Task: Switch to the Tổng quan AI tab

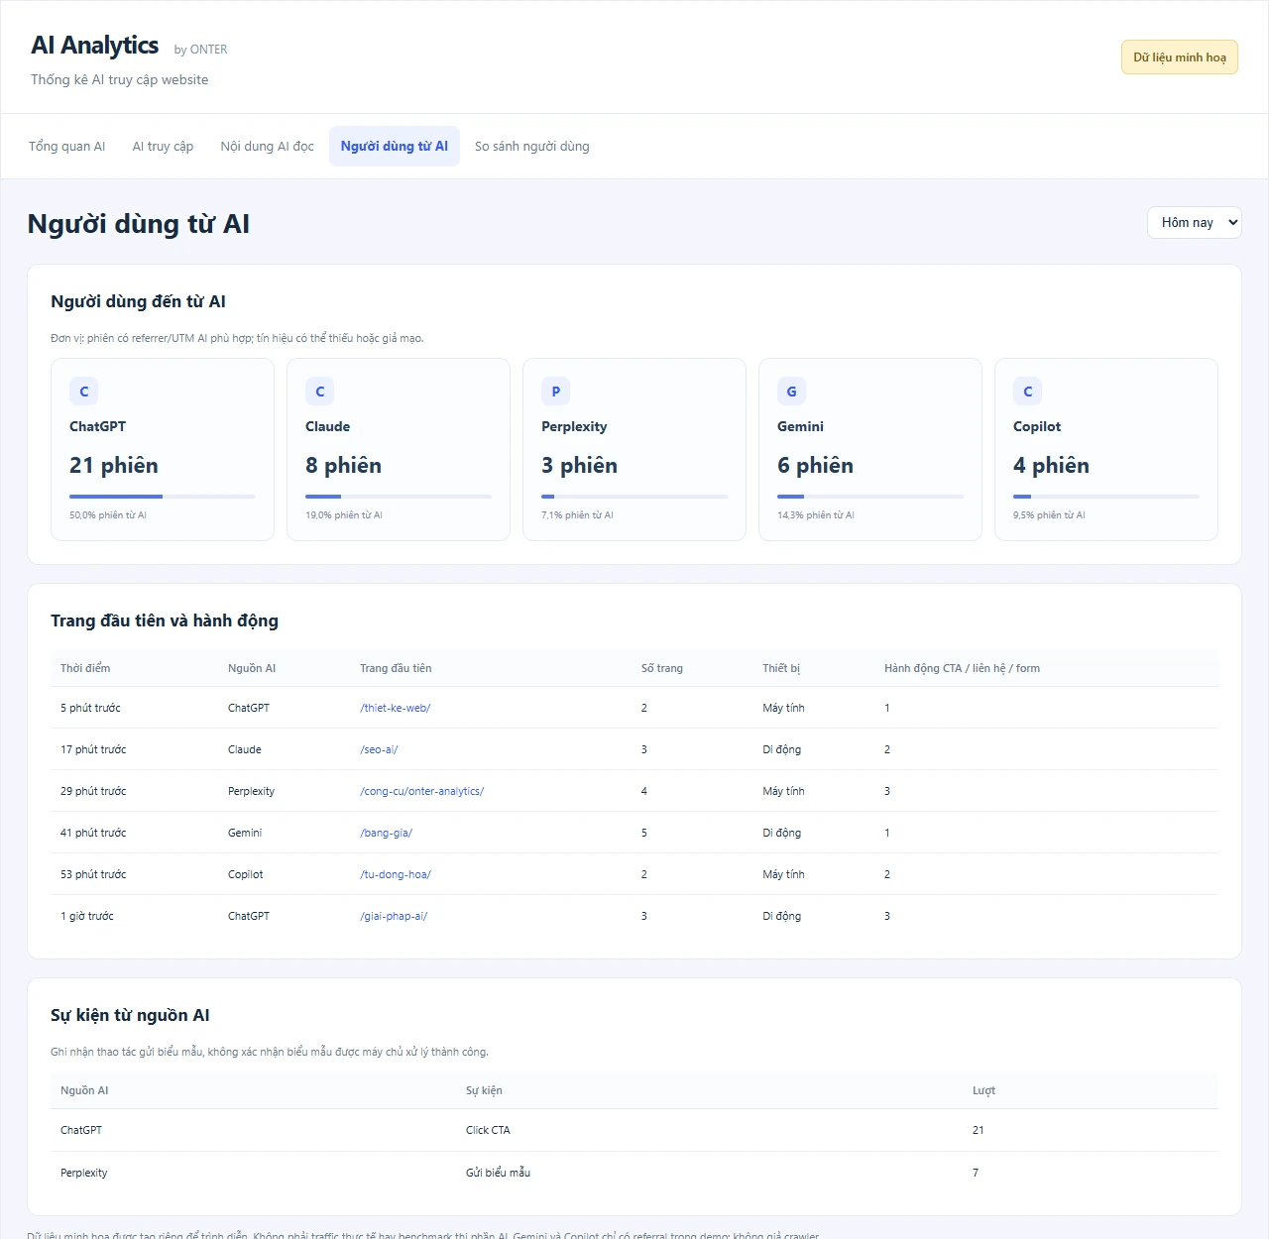Action: (66, 146)
